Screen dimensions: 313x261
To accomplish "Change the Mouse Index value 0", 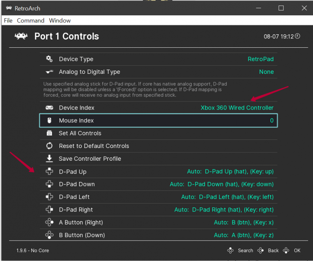I will tap(272, 120).
